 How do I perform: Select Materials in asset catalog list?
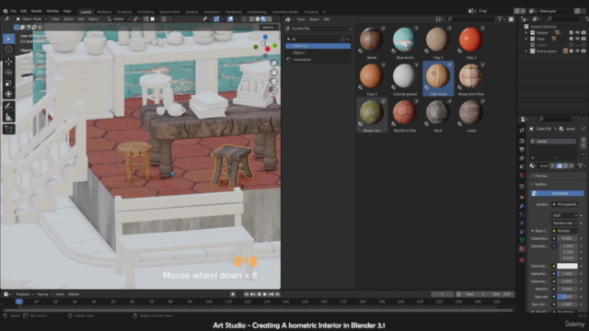click(318, 46)
